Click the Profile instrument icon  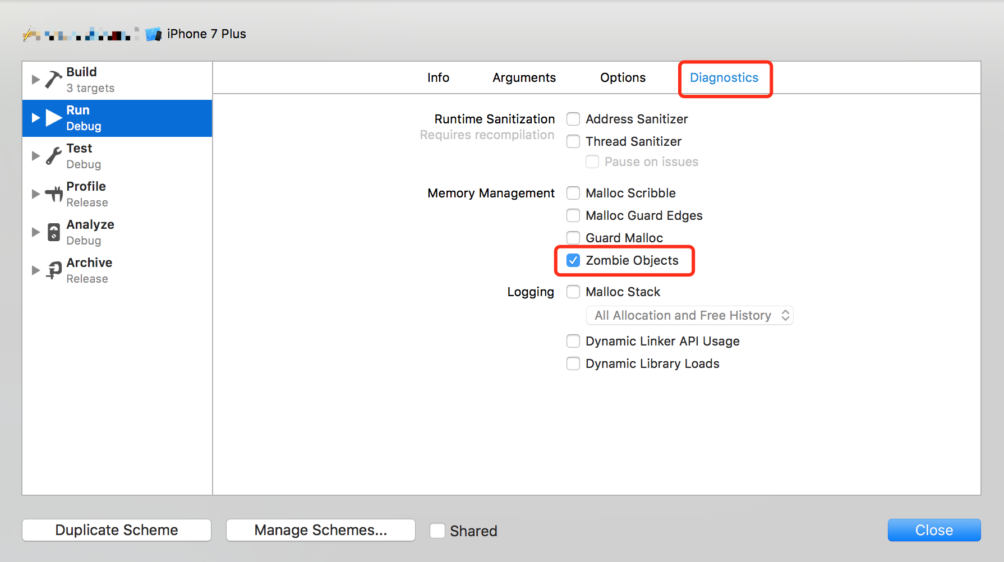coord(54,194)
